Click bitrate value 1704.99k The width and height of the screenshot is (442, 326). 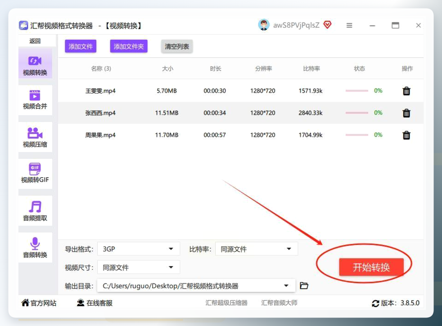311,135
